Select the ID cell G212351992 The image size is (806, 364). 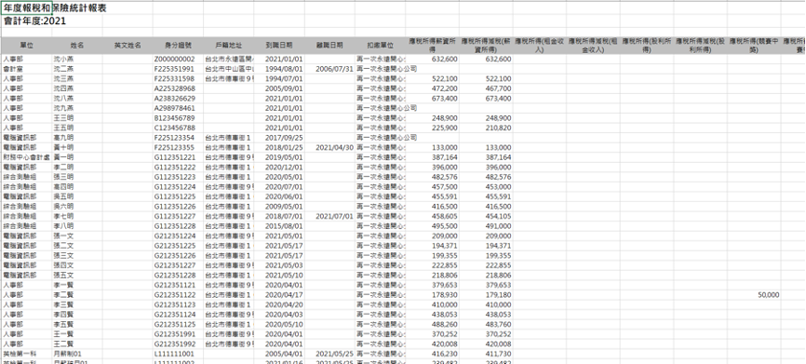coord(178,344)
